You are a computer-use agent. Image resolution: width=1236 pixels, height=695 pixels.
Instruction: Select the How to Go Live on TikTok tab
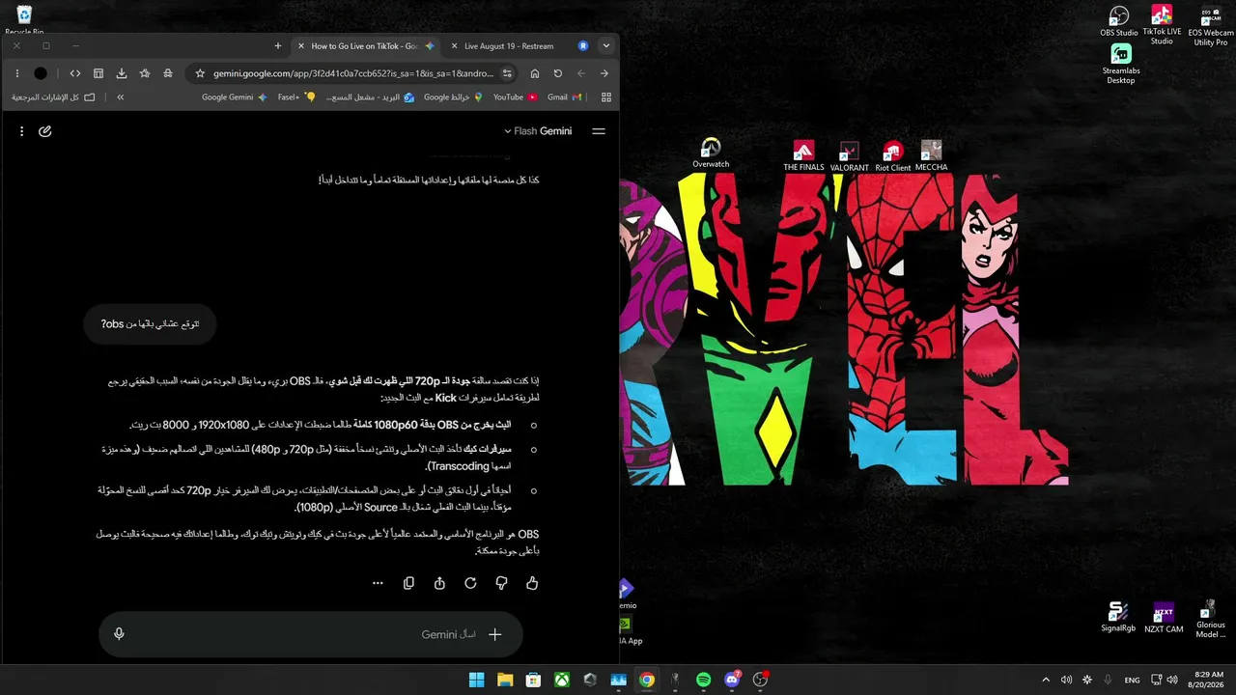tap(364, 45)
